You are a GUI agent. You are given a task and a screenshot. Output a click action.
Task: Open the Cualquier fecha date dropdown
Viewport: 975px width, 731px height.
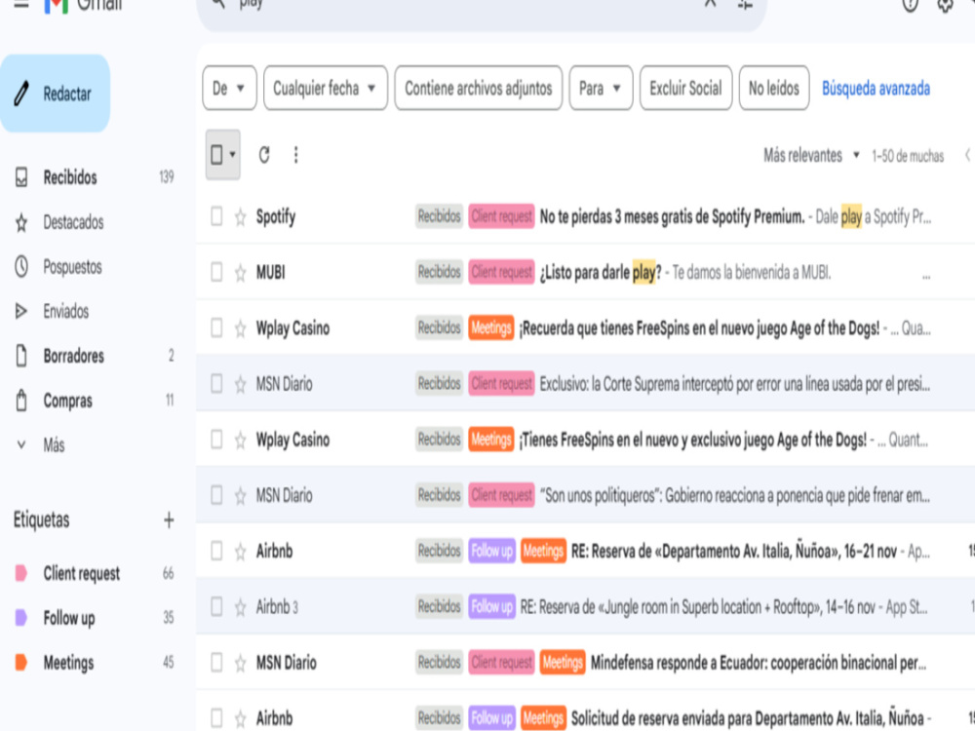(326, 89)
